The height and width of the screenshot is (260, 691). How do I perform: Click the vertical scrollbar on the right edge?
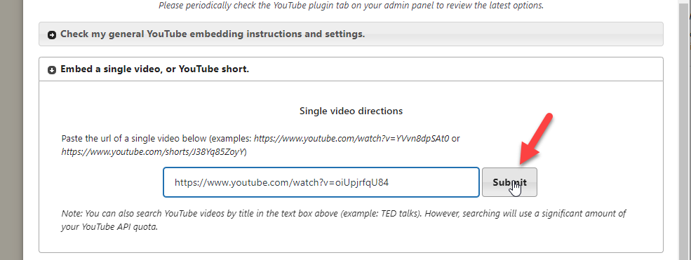click(685, 130)
